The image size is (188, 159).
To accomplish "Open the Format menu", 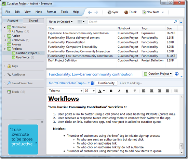I will click(x=51, y=12).
